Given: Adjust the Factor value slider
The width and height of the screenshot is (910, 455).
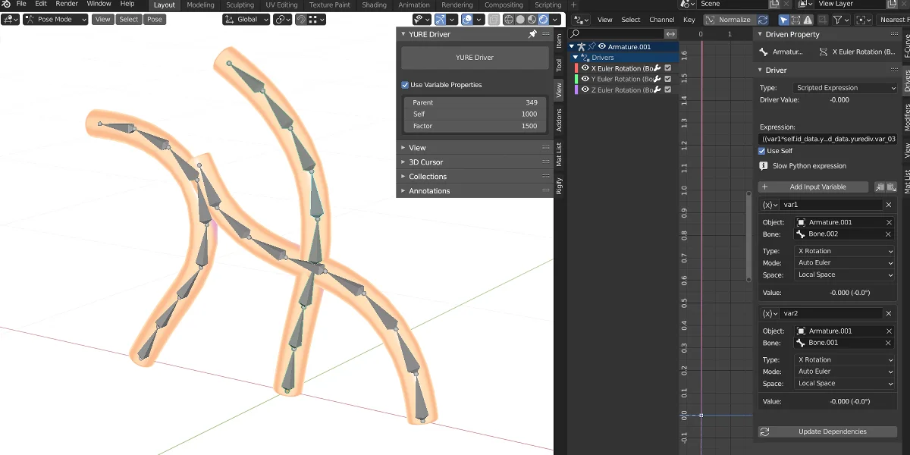Looking at the screenshot, I should [475, 126].
